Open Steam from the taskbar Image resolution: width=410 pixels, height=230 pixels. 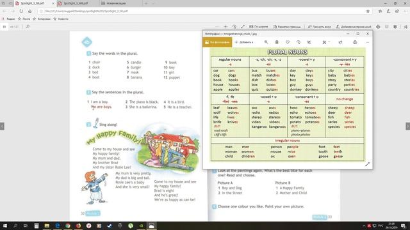pos(110,226)
